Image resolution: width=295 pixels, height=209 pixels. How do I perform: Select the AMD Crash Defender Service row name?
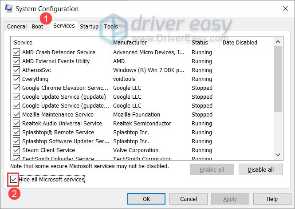pyautogui.click(x=59, y=52)
